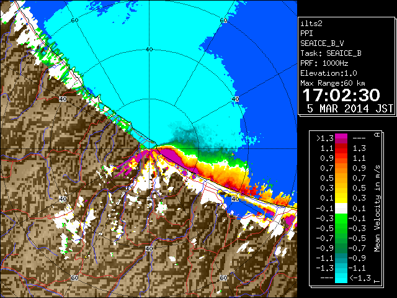Screen dimensions: 397x298
Task: Select the "Task: SEAICE_B" line
Action: coord(331,53)
